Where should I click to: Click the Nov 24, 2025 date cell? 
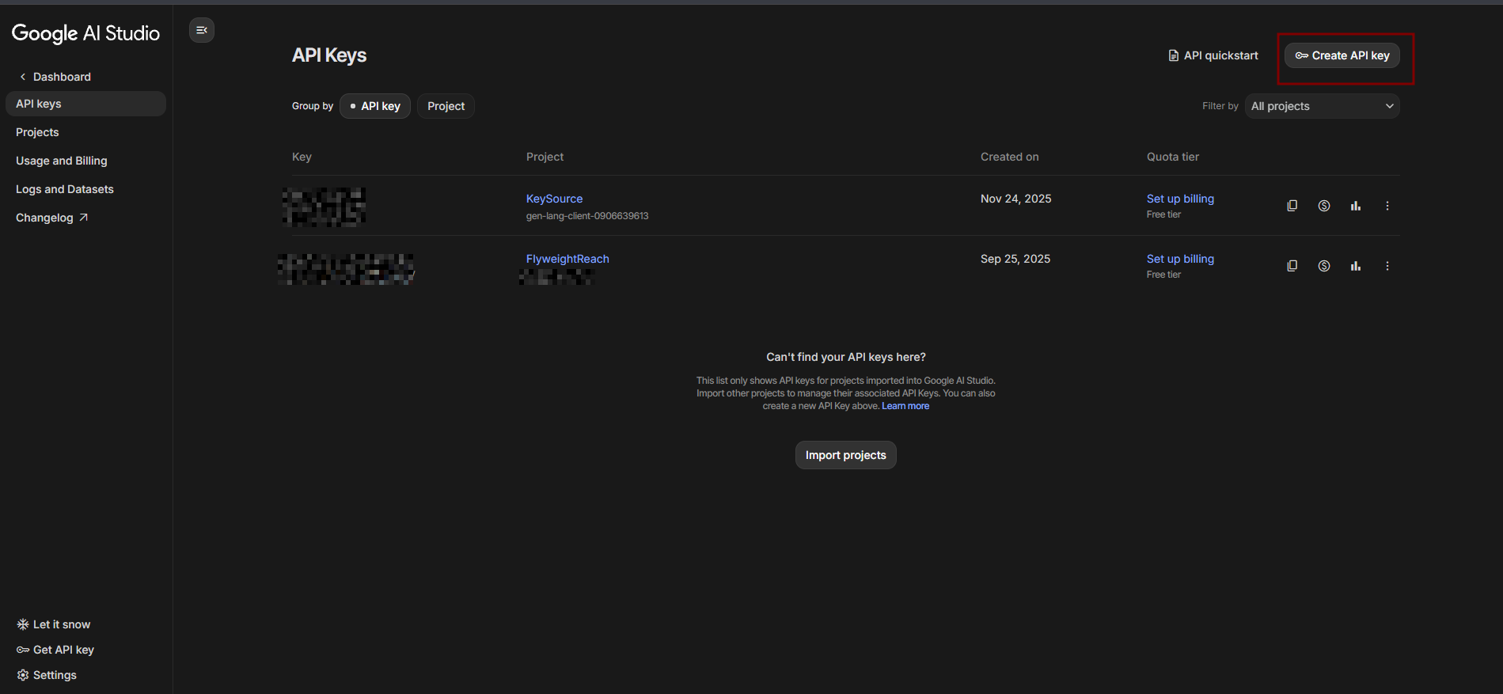coord(1015,199)
